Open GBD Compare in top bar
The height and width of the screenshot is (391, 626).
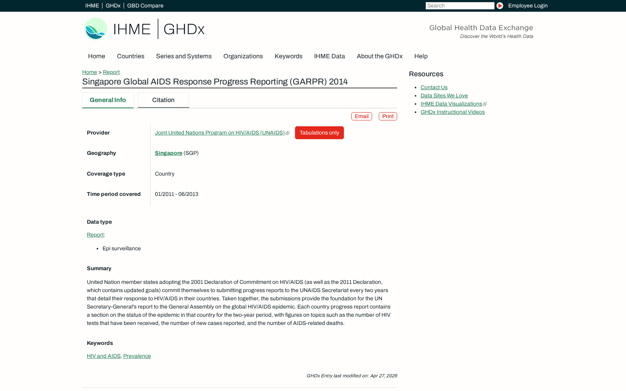pyautogui.click(x=145, y=5)
